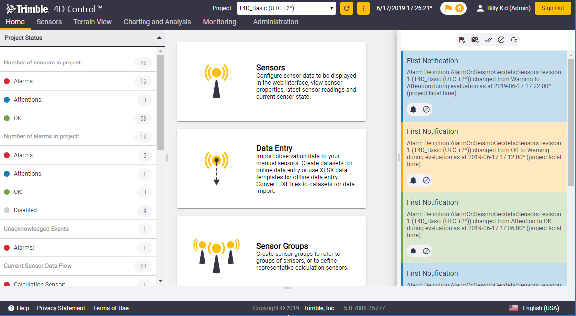This screenshot has height=316, width=576.
Task: Click the block icon on OK-to-Warning notification
Action: click(x=426, y=180)
